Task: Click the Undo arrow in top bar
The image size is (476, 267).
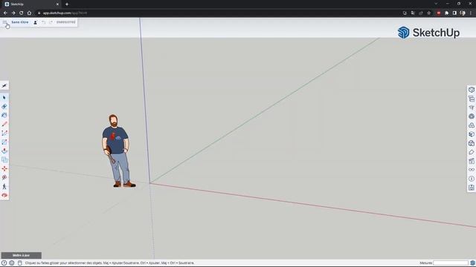Action: point(43,22)
